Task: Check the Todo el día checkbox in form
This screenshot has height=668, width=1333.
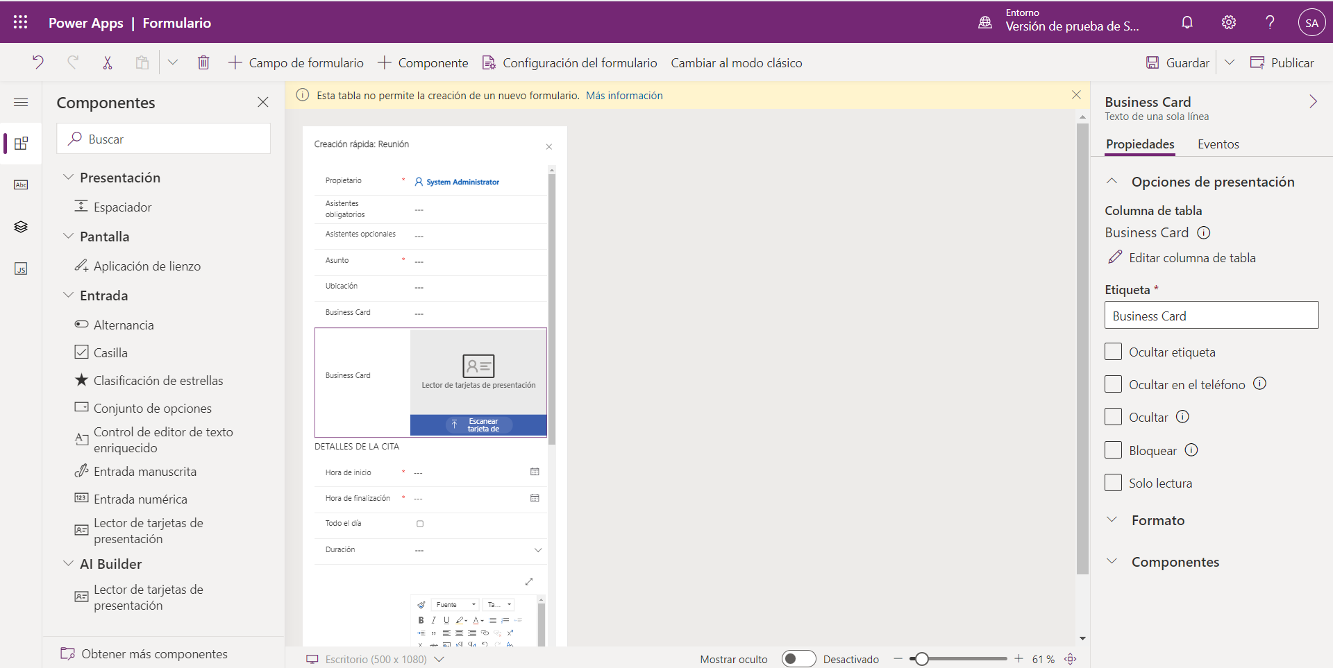Action: pos(420,524)
